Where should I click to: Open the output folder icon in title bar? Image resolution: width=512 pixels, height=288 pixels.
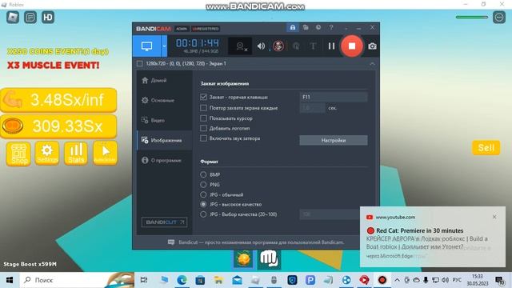tap(306, 28)
